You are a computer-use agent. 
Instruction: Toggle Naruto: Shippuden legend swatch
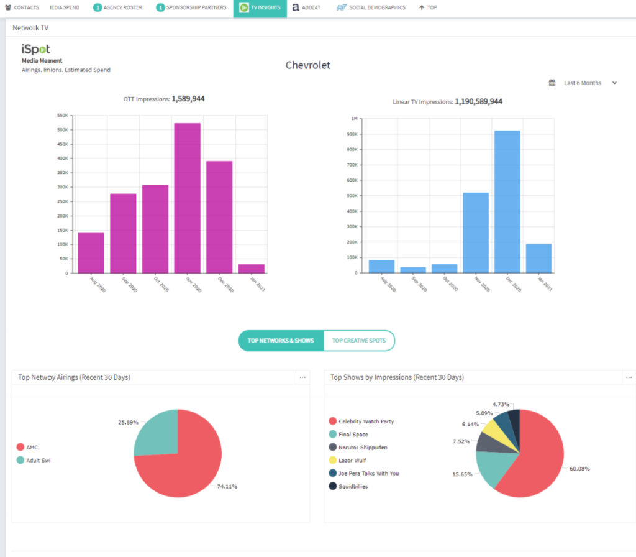point(333,447)
